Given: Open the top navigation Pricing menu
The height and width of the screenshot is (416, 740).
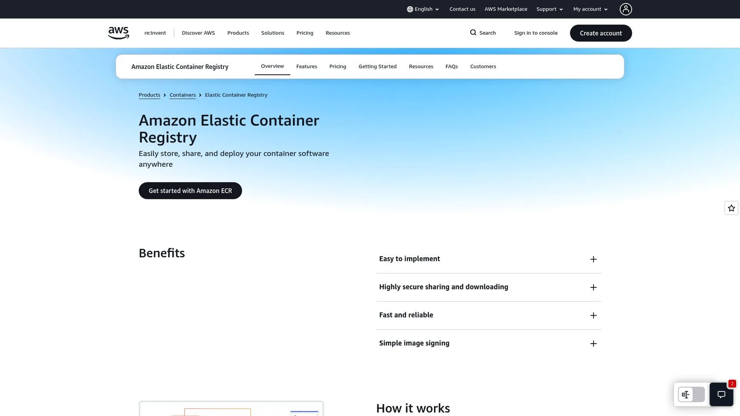Looking at the screenshot, I should pyautogui.click(x=305, y=33).
